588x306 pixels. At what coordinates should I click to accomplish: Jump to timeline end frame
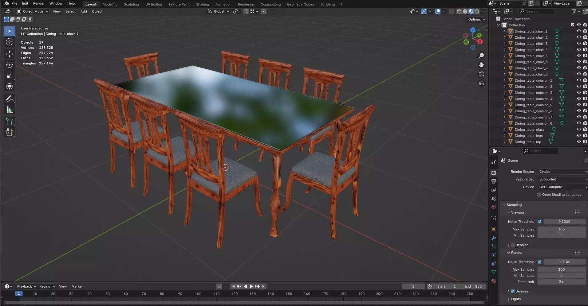click(264, 286)
